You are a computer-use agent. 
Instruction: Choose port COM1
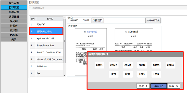point(99,65)
